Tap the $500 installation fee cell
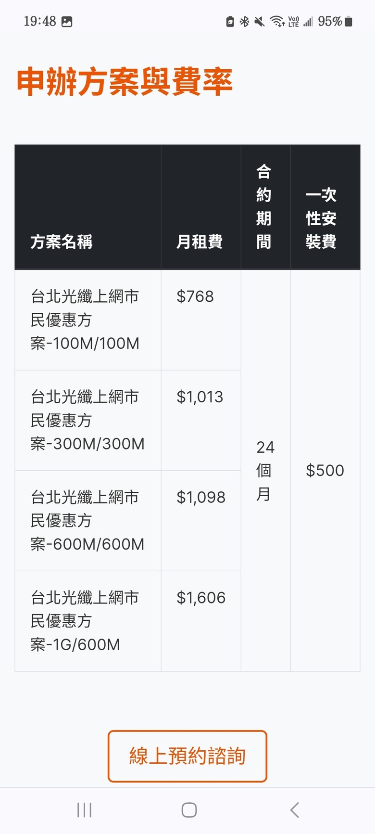 (x=325, y=470)
